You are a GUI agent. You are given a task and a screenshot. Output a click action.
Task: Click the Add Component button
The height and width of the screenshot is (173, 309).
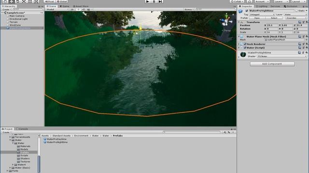tap(272, 64)
